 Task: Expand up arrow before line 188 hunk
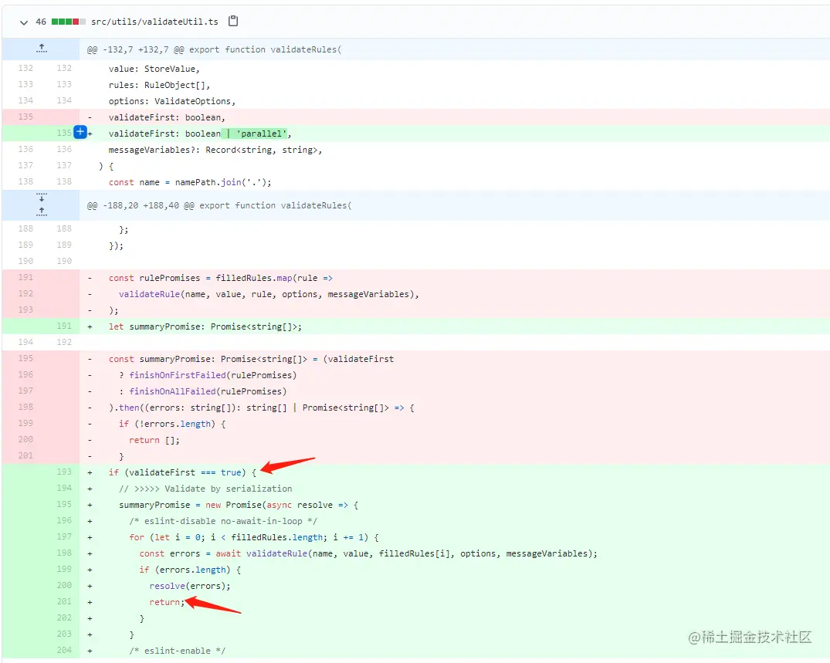(x=41, y=211)
